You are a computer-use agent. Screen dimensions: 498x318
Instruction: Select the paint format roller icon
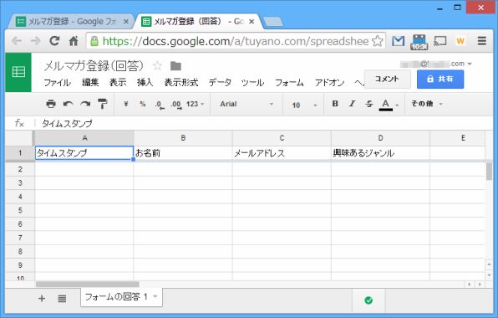pos(102,104)
